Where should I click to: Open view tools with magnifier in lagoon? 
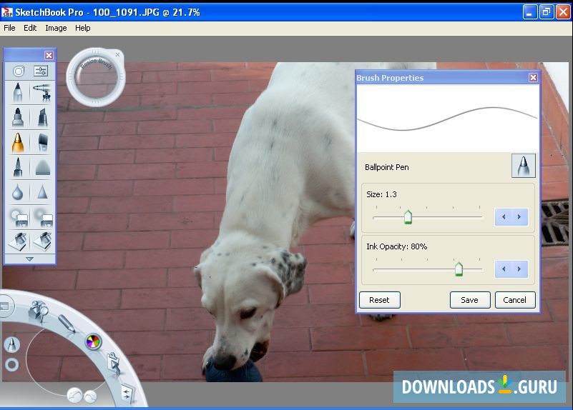click(39, 311)
